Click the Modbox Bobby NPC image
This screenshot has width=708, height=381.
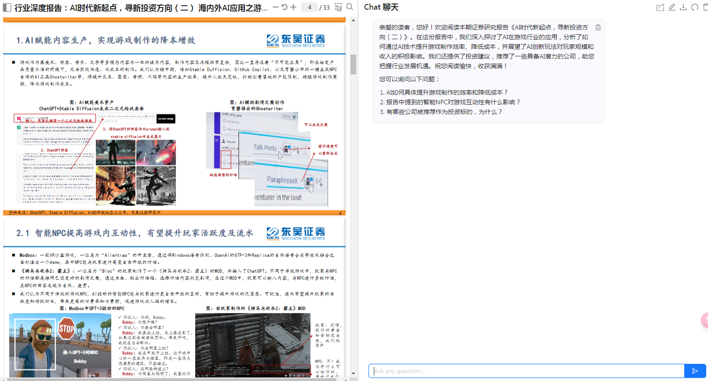point(60,345)
